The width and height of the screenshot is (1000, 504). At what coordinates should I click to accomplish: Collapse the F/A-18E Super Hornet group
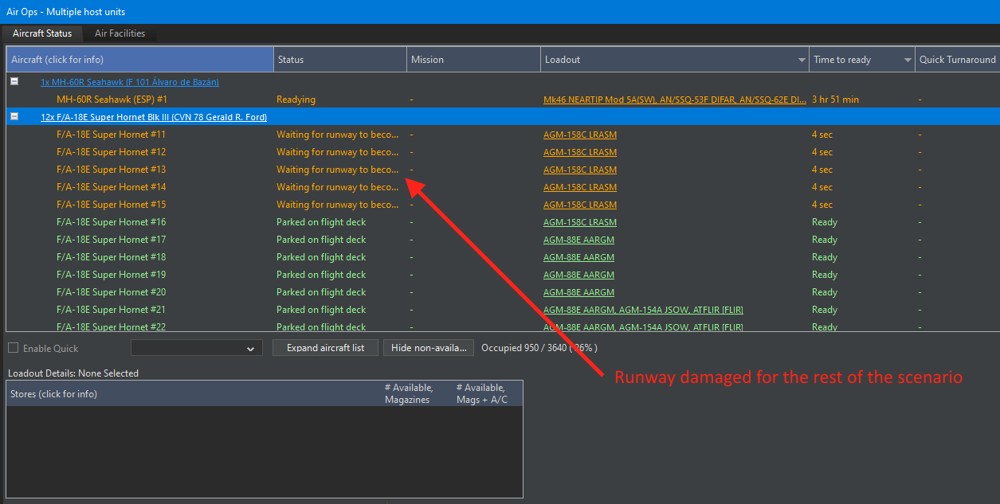tap(14, 116)
